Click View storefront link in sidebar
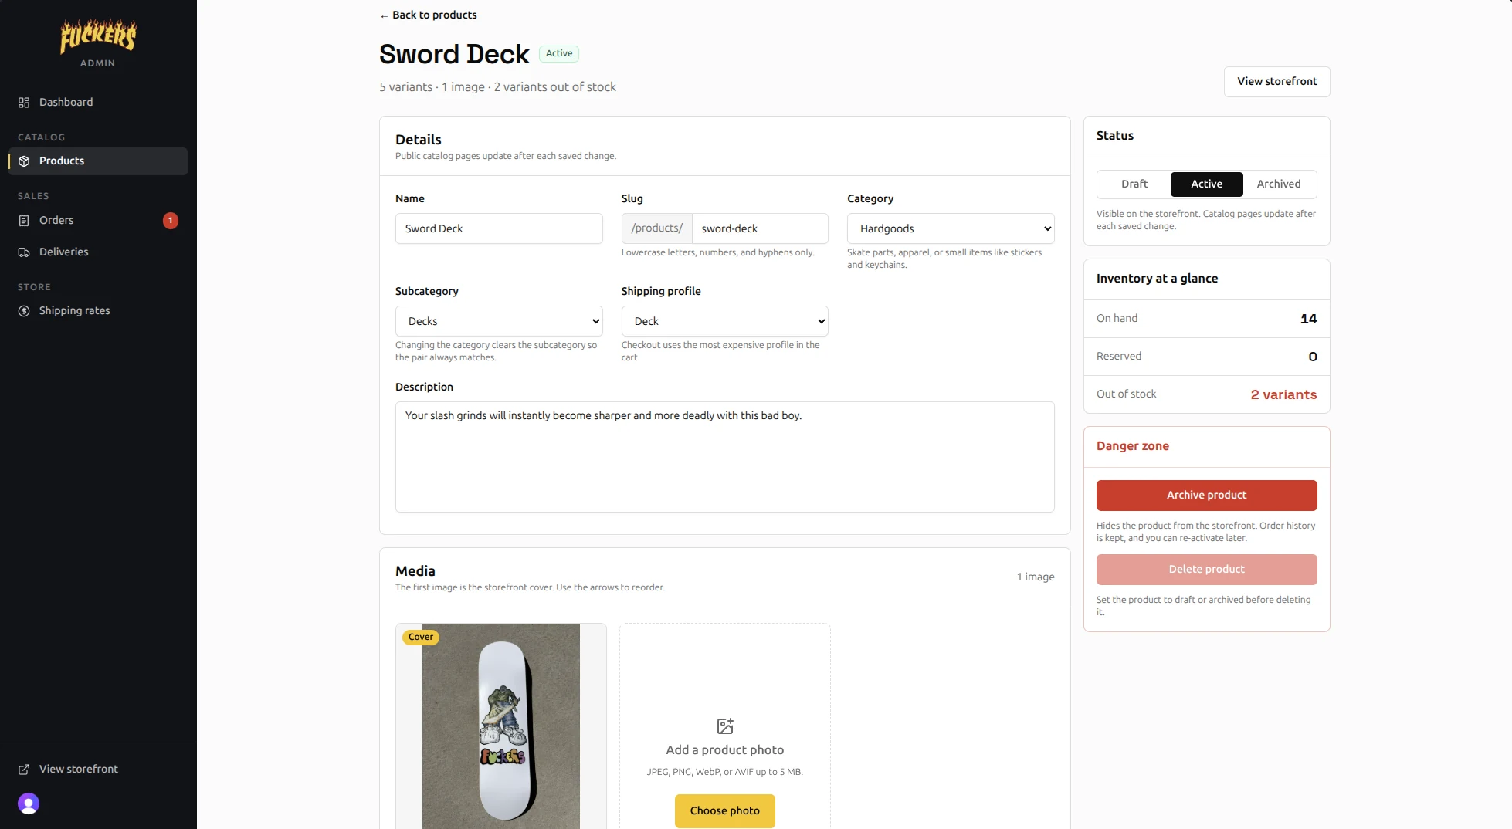This screenshot has height=829, width=1512. [x=98, y=770]
